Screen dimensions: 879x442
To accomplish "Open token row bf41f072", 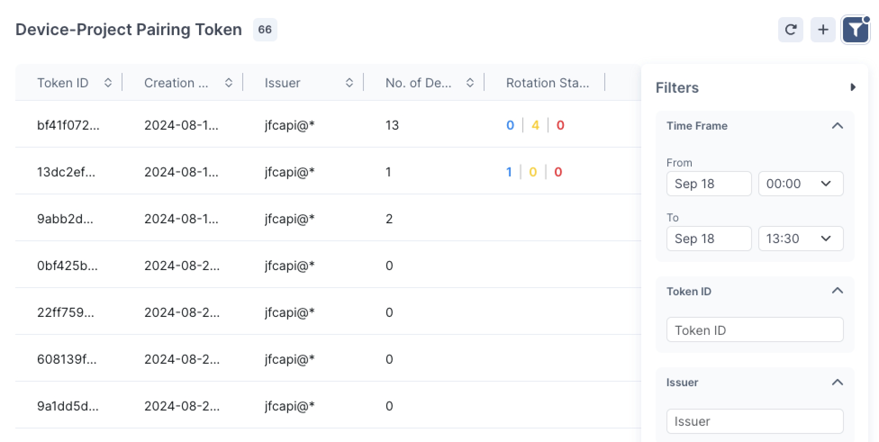I will [68, 125].
